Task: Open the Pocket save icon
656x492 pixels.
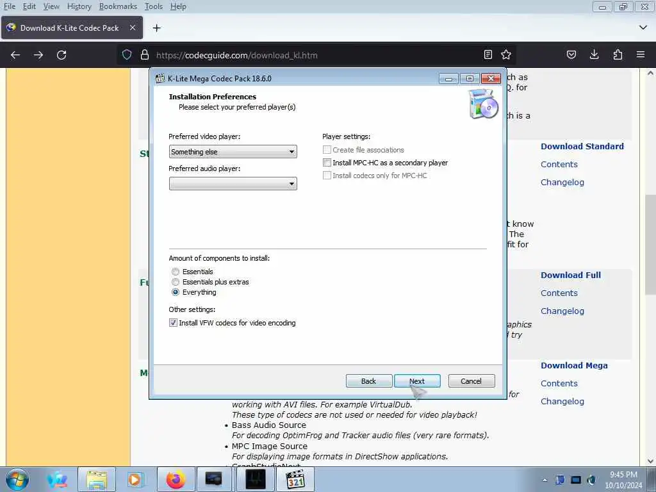Action: pos(571,54)
